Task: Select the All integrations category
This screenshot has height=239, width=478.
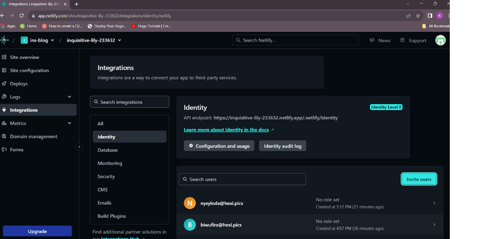Action: [130, 123]
